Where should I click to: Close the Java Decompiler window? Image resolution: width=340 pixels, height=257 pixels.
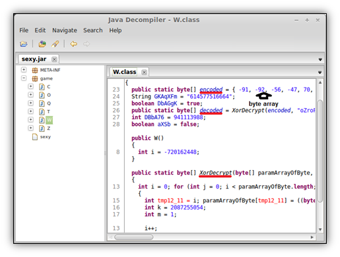318,20
